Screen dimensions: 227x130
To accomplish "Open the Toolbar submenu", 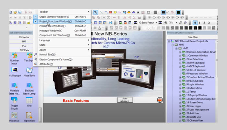I will click(62, 12).
